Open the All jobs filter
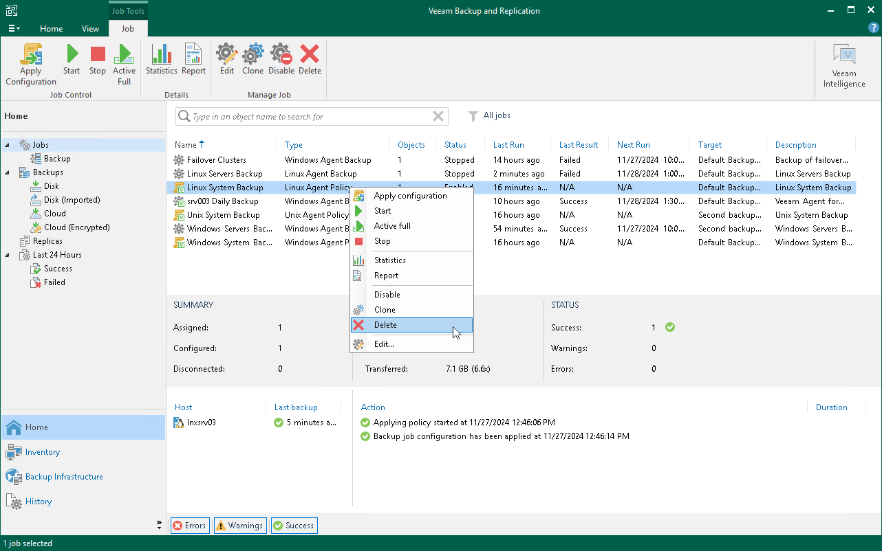The image size is (882, 551). point(489,116)
